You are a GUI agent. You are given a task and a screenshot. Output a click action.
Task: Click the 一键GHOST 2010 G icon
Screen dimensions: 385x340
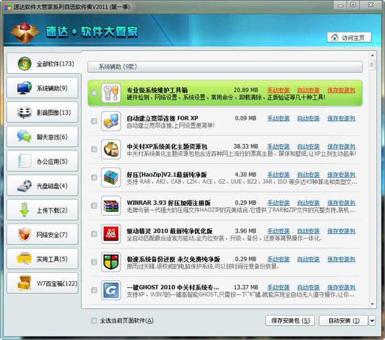[x=110, y=290]
